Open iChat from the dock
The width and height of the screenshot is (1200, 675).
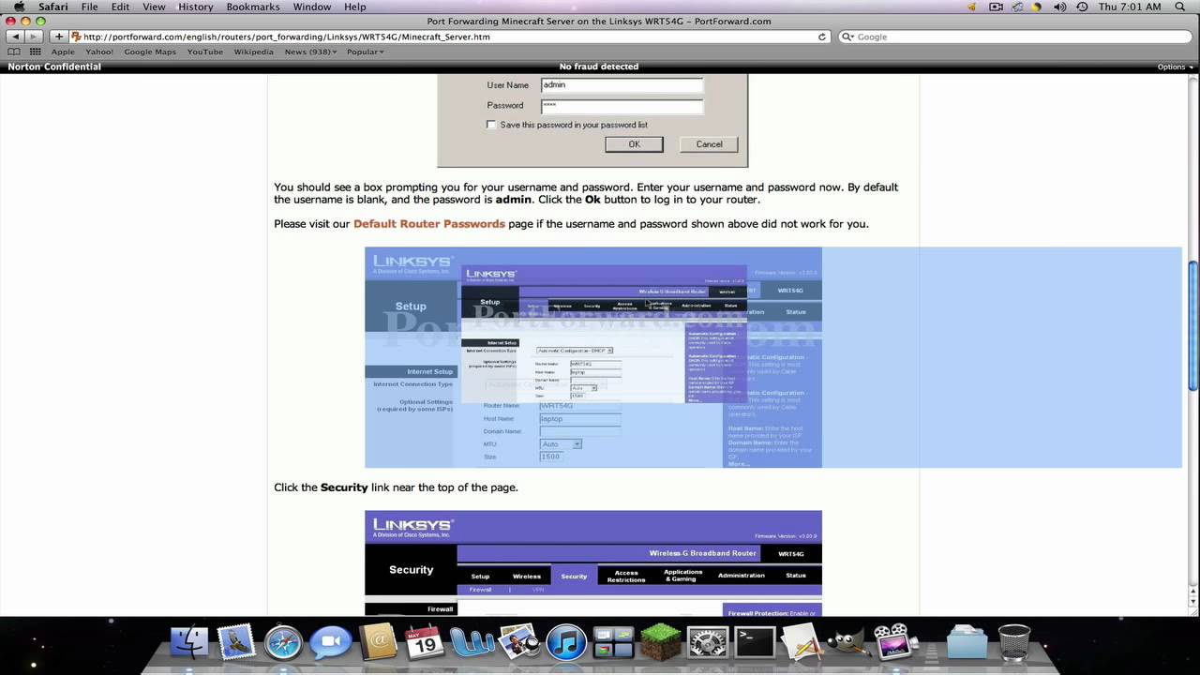(x=330, y=643)
